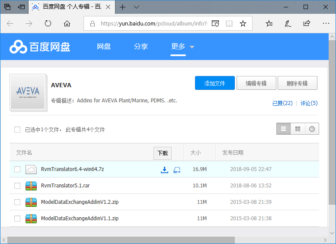Download RvmTranslator6.4-win64.7z via arrow icon
The image size is (336, 244).
[x=164, y=170]
